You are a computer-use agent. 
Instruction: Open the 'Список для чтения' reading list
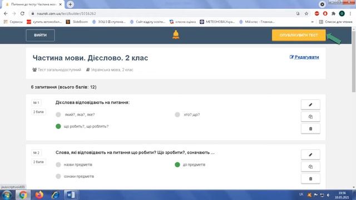[336, 22]
